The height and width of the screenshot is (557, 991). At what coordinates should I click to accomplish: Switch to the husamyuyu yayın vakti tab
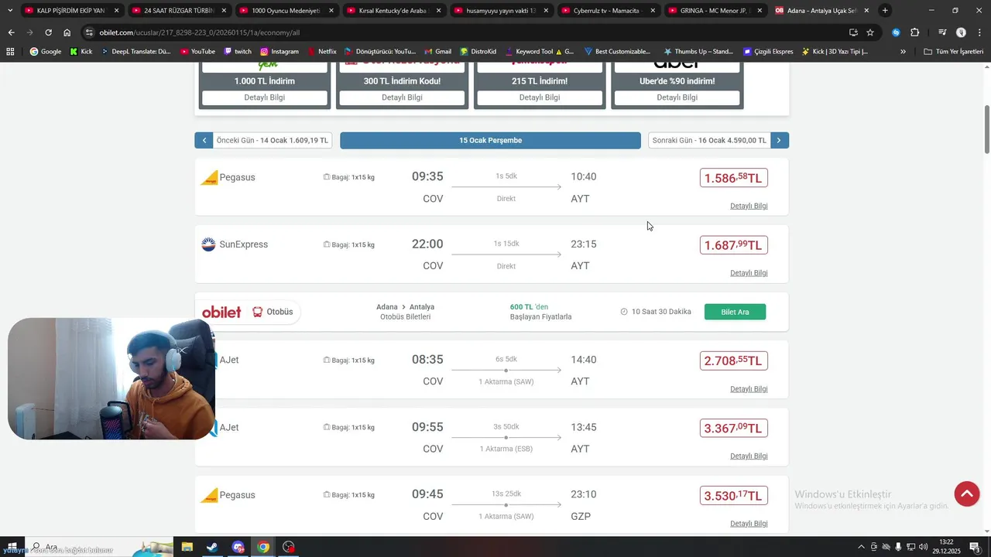pos(501,11)
